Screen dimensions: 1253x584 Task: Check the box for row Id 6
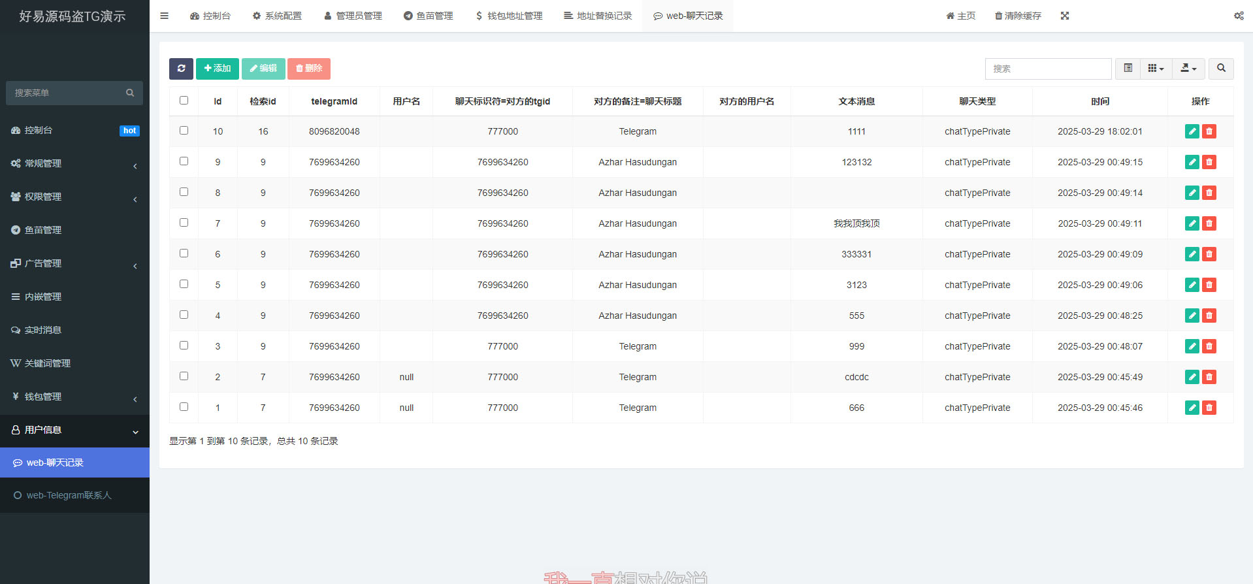(x=184, y=253)
